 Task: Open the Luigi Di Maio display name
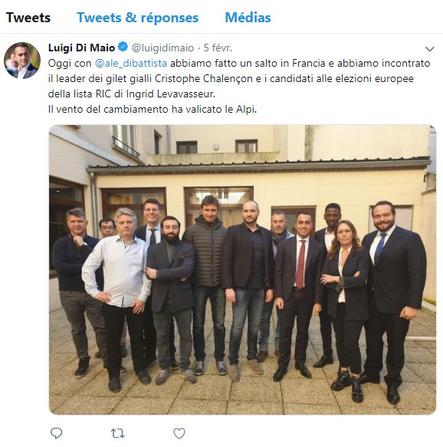click(x=81, y=48)
